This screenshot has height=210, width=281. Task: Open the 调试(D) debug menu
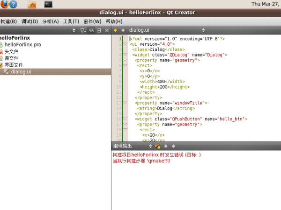click(x=29, y=21)
